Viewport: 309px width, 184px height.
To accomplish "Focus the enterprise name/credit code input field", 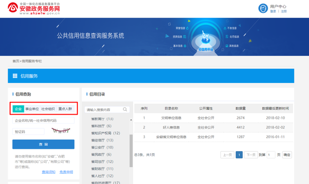I will click(x=43, y=120).
